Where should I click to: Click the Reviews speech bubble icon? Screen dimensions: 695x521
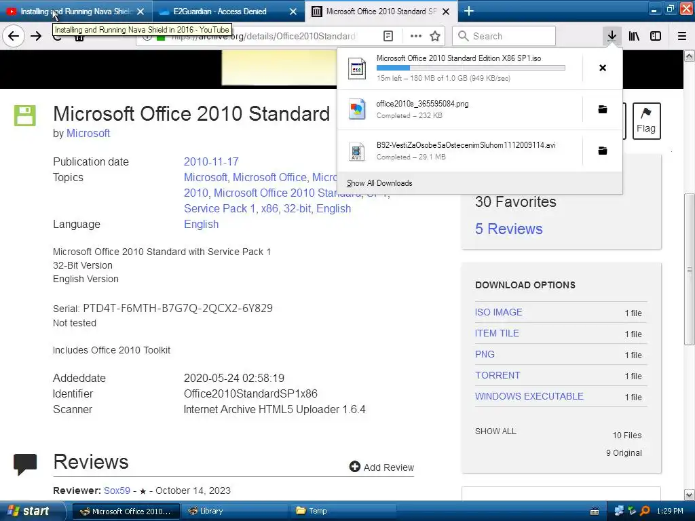click(x=25, y=464)
